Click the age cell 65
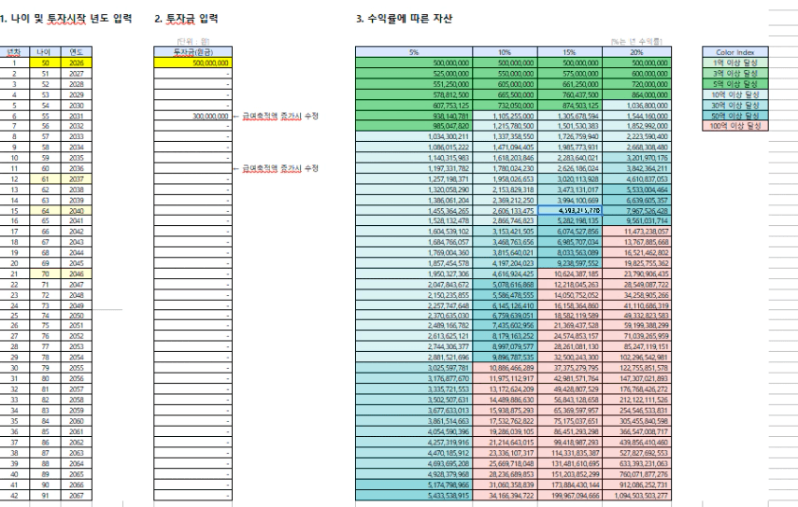Image resolution: width=798 pixels, height=507 pixels. pyautogui.click(x=45, y=220)
